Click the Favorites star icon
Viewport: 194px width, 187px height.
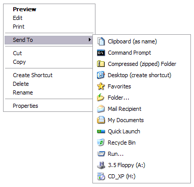(x=101, y=86)
